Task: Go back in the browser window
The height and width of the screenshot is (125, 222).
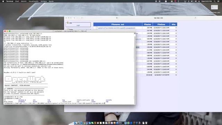Action: click(75, 18)
